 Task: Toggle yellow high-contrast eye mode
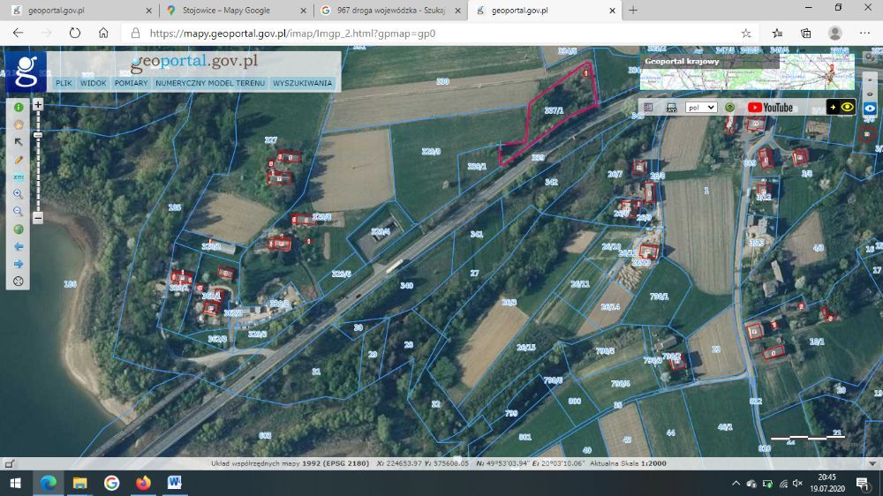point(841,107)
